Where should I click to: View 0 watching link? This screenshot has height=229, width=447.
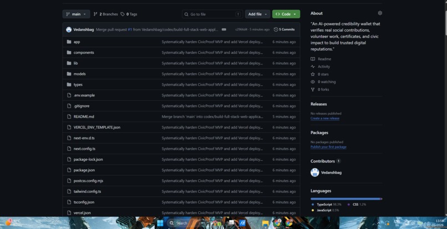pyautogui.click(x=323, y=82)
